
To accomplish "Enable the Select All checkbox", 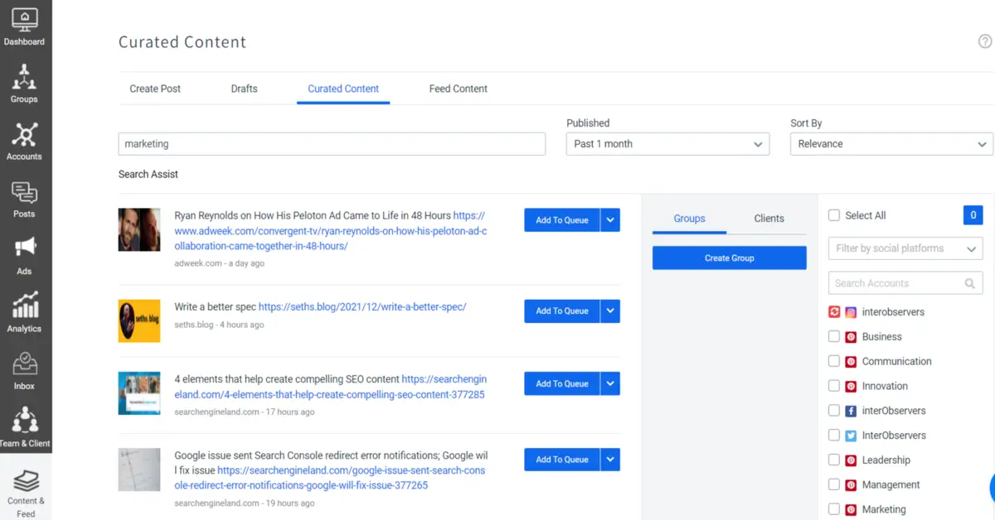I will point(833,214).
